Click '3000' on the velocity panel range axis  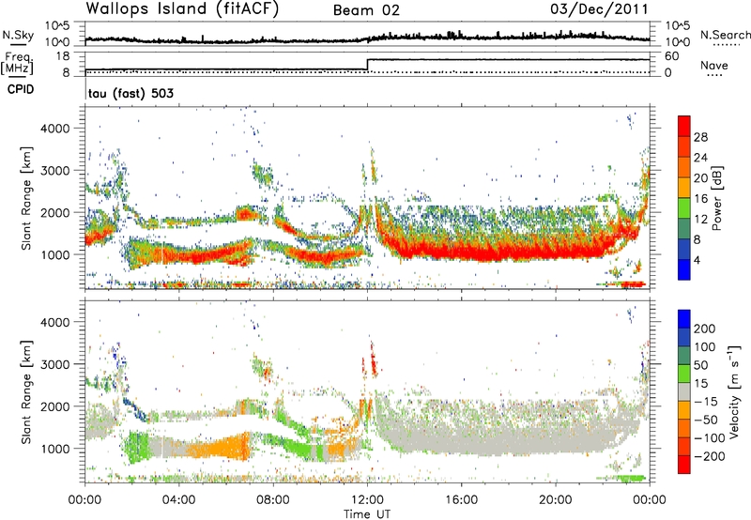coord(54,364)
